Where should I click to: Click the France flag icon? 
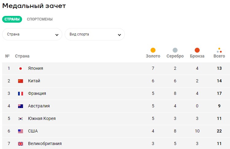coord(21,94)
